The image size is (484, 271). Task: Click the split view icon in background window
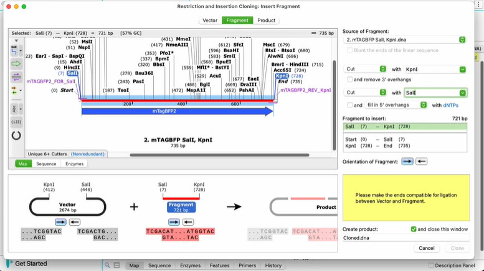(x=116, y=265)
